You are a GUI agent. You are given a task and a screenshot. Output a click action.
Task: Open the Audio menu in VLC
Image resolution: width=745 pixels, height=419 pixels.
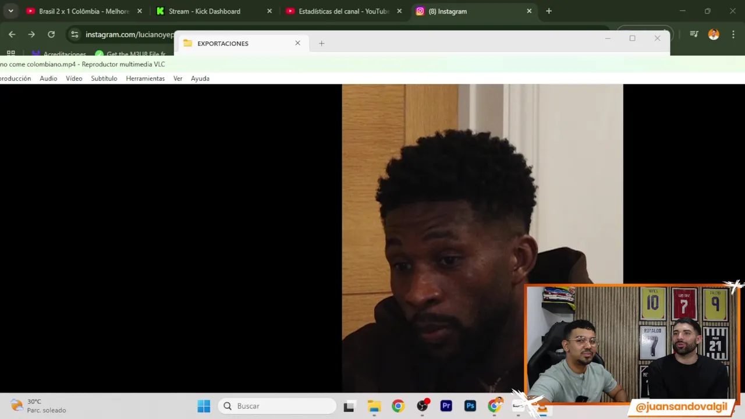[x=48, y=79]
